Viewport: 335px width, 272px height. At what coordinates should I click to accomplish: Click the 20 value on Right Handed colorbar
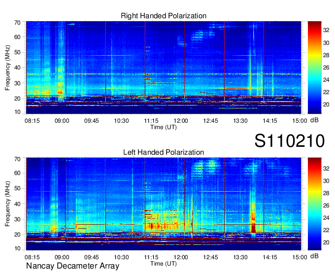pos(326,104)
